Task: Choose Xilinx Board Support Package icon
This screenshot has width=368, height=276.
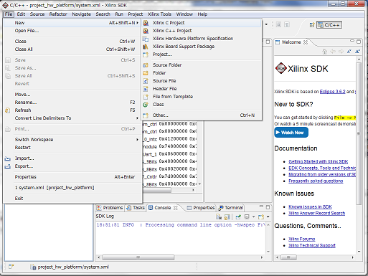Action: tap(146, 47)
